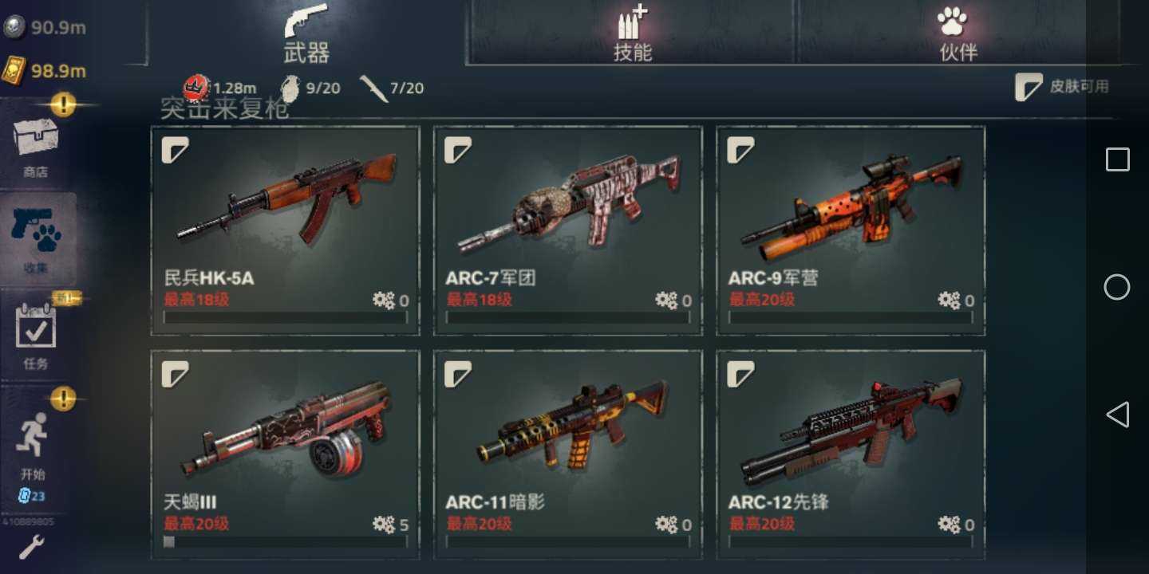The height and width of the screenshot is (574, 1149).
Task: Tap the grenade count 9/20 icon
Action: 290,88
